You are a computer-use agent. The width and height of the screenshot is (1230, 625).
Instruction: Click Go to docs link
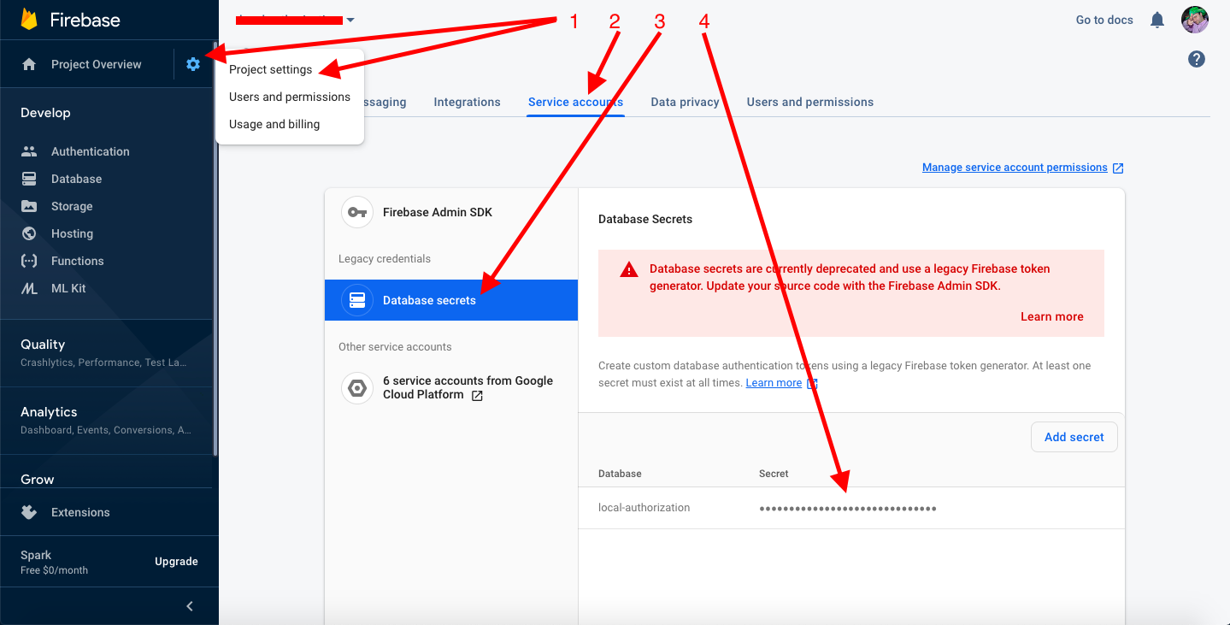point(1104,20)
